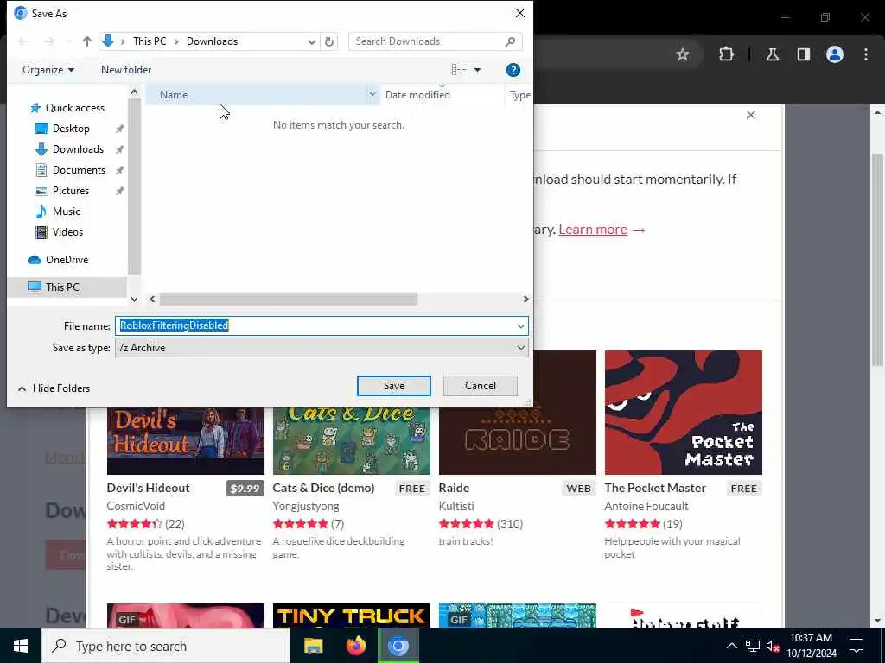The image size is (885, 663).
Task: Open the File name dropdown arrow
Action: 520,325
